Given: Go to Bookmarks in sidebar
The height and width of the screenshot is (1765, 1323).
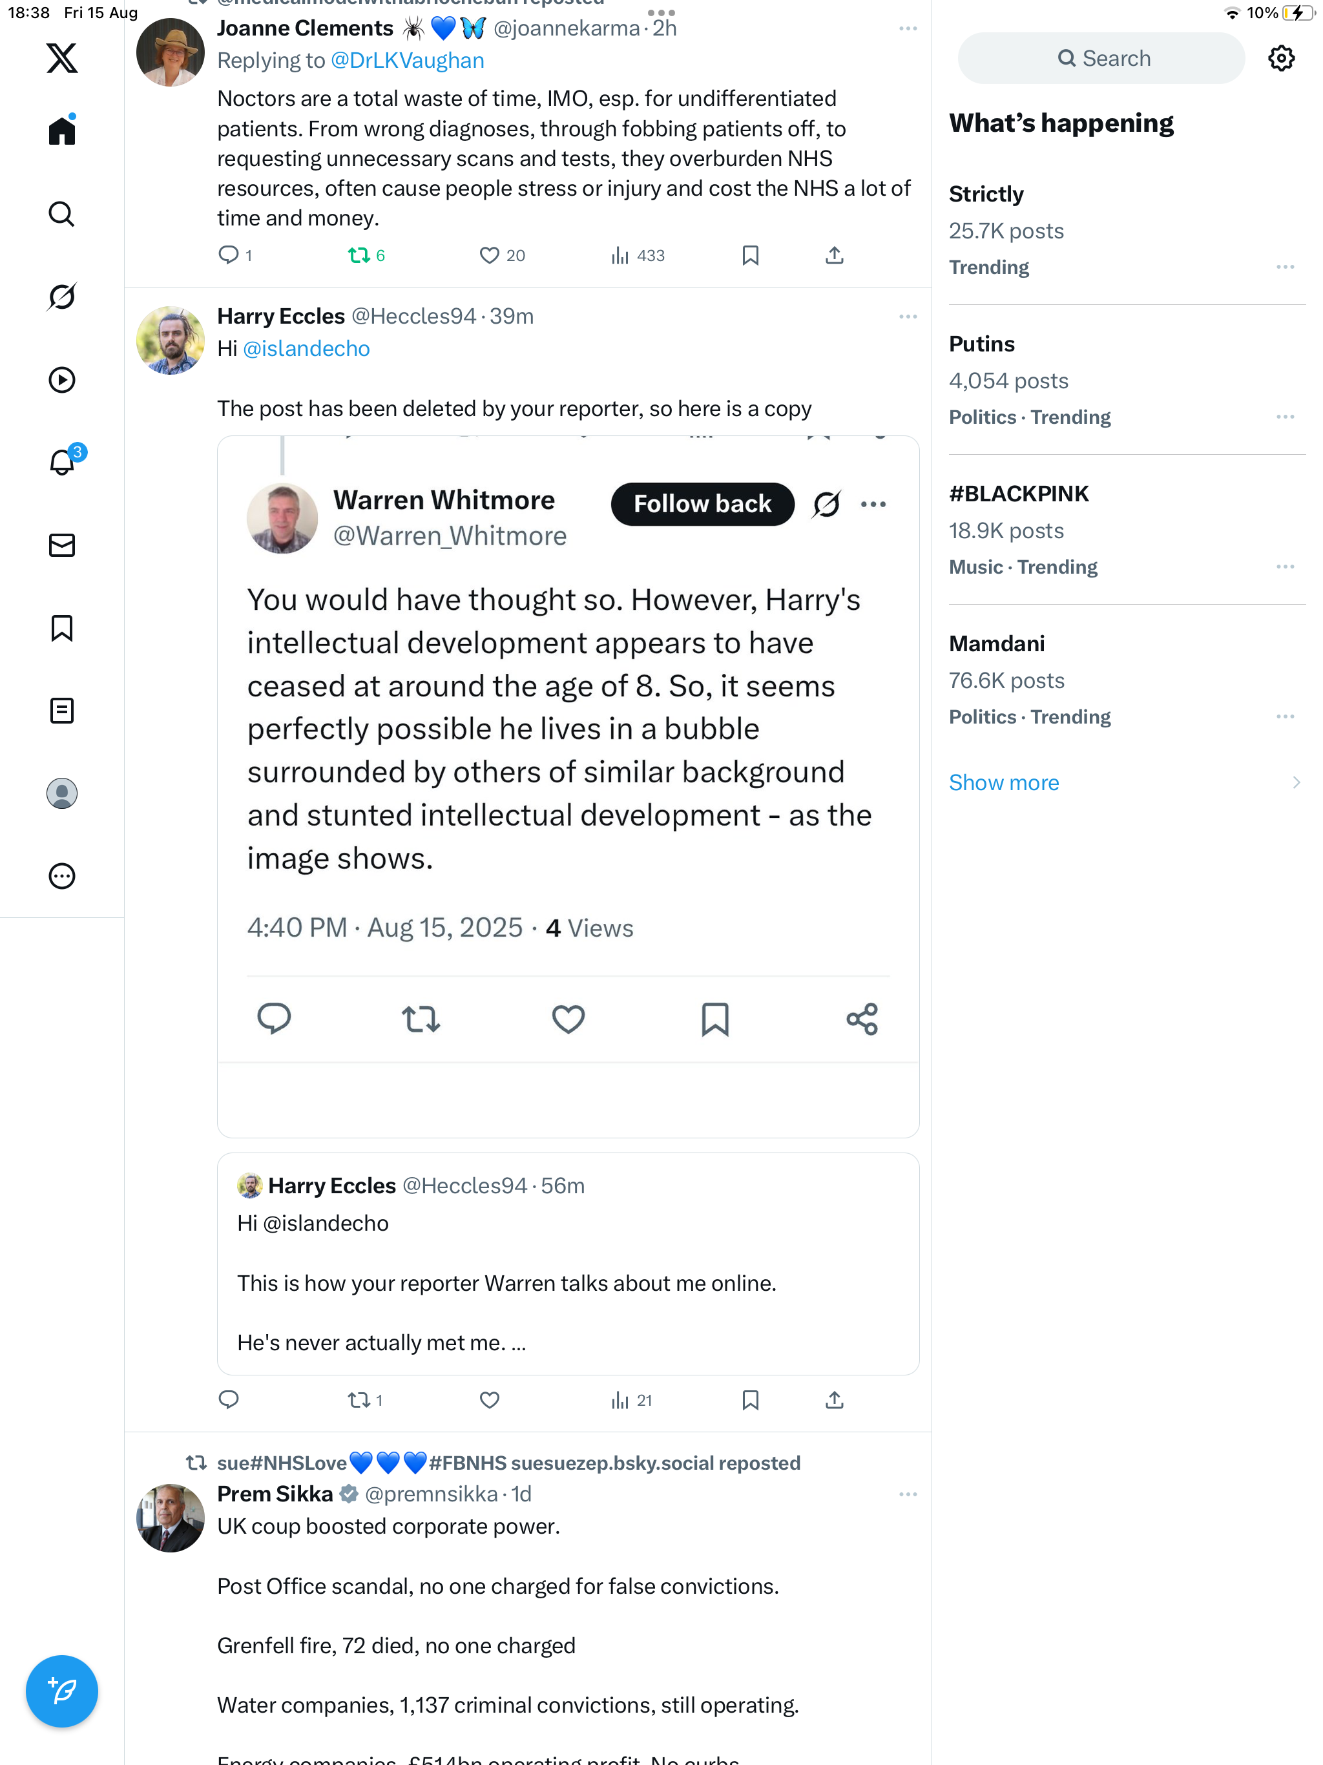Looking at the screenshot, I should pyautogui.click(x=61, y=628).
